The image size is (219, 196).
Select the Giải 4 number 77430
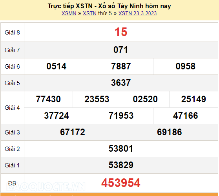click(x=48, y=99)
